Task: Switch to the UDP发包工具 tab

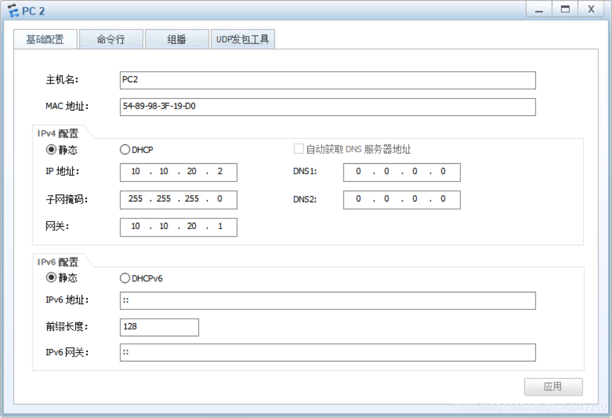Action: 243,39
